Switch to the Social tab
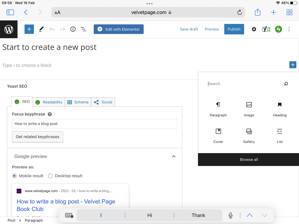 (103, 102)
